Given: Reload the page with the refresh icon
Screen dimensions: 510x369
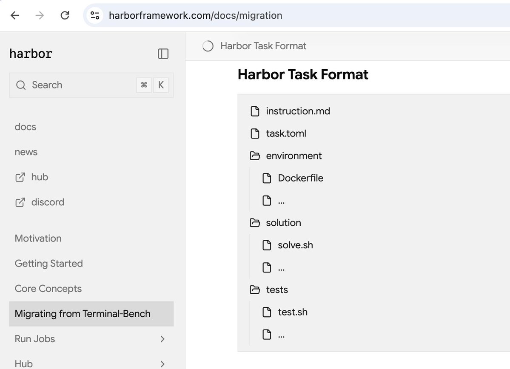Looking at the screenshot, I should [x=65, y=15].
